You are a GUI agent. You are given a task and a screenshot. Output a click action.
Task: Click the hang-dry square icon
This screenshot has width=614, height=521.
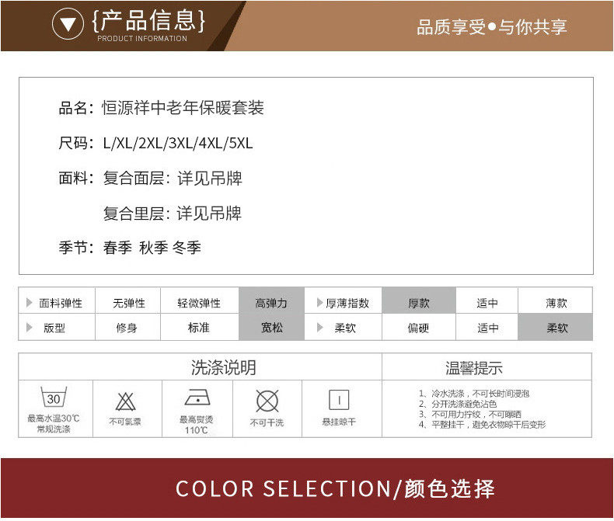[339, 400]
